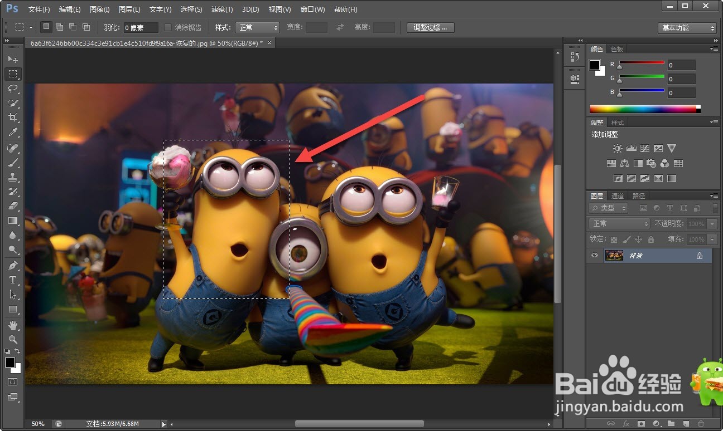Select the Zoom tool
This screenshot has height=431, width=723.
click(x=13, y=340)
